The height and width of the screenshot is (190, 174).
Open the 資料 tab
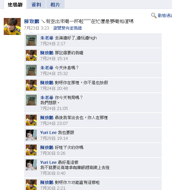coord(36,5)
